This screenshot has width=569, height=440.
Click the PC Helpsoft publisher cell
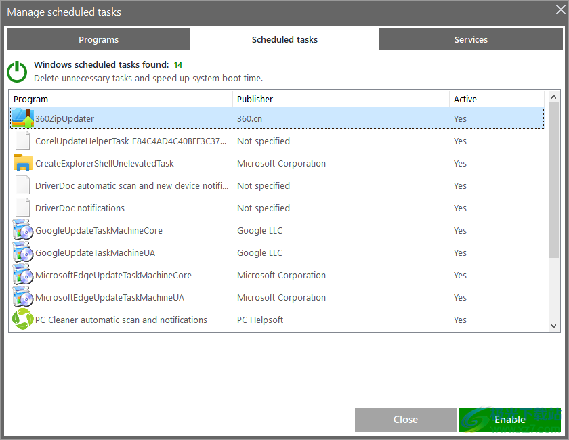[260, 320]
